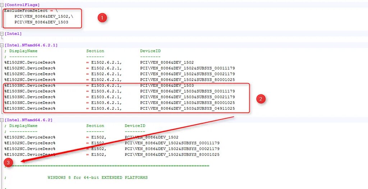Click PCI\VEN_8086&DEV_1502,\ under ExcludeFromSelect
Image resolution: width=368 pixels, height=189 pixels.
tap(44, 16)
